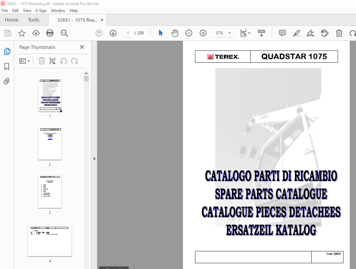Add document to starred with star icon
Viewport: 356px width, 269px height.
pos(22,33)
